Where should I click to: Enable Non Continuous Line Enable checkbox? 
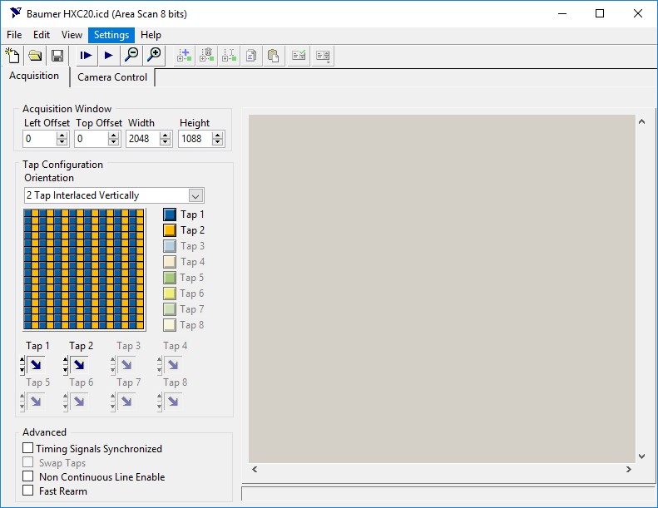click(27, 476)
